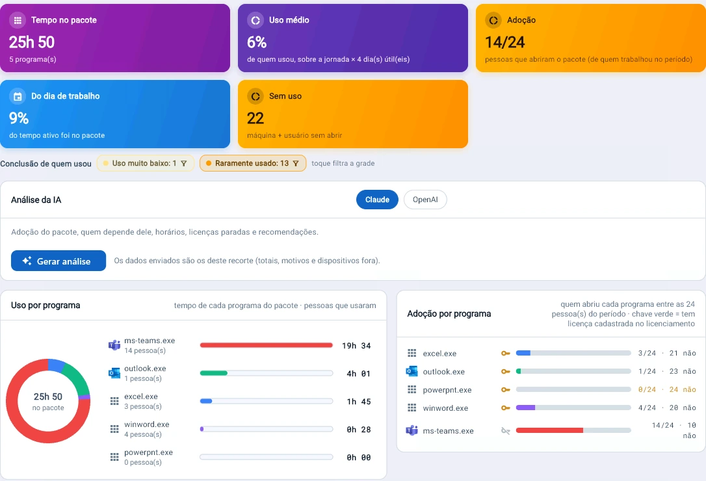The height and width of the screenshot is (481, 706).
Task: Click the crossed-out key icon on ms-teams.exe row
Action: [506, 431]
